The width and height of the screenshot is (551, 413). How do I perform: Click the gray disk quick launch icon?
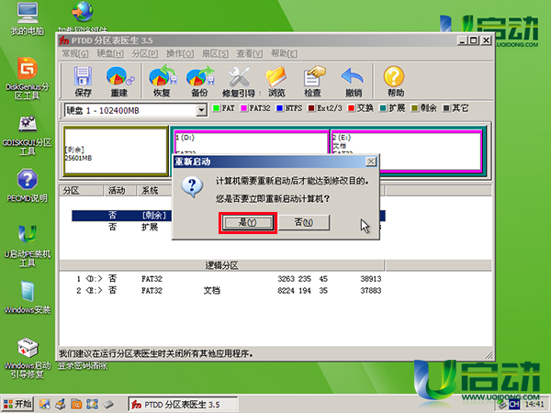(108, 404)
